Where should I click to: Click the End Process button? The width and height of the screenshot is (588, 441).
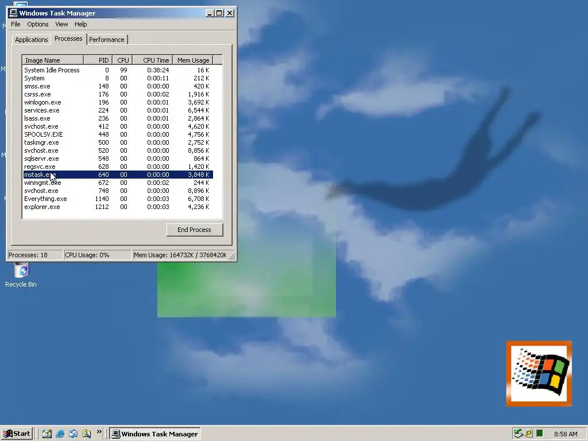click(x=195, y=230)
